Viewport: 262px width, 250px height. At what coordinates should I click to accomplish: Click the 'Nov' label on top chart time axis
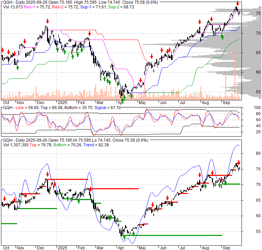tap(20, 103)
